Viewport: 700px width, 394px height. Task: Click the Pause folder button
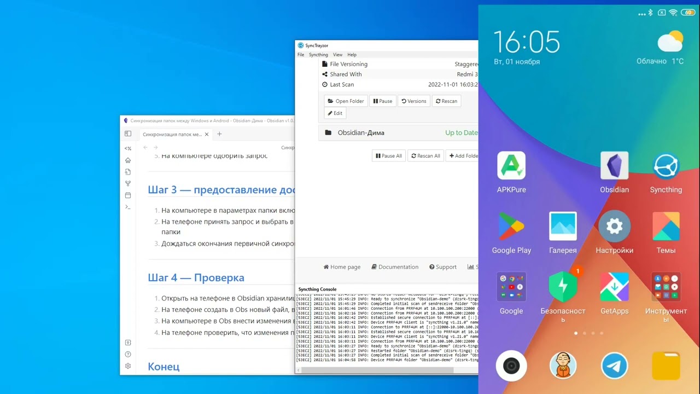pos(382,101)
